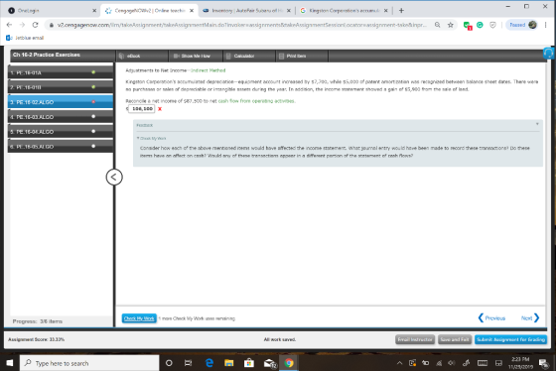556x371 pixels.
Task: Bookmark this page with the star icon
Action: [451, 25]
